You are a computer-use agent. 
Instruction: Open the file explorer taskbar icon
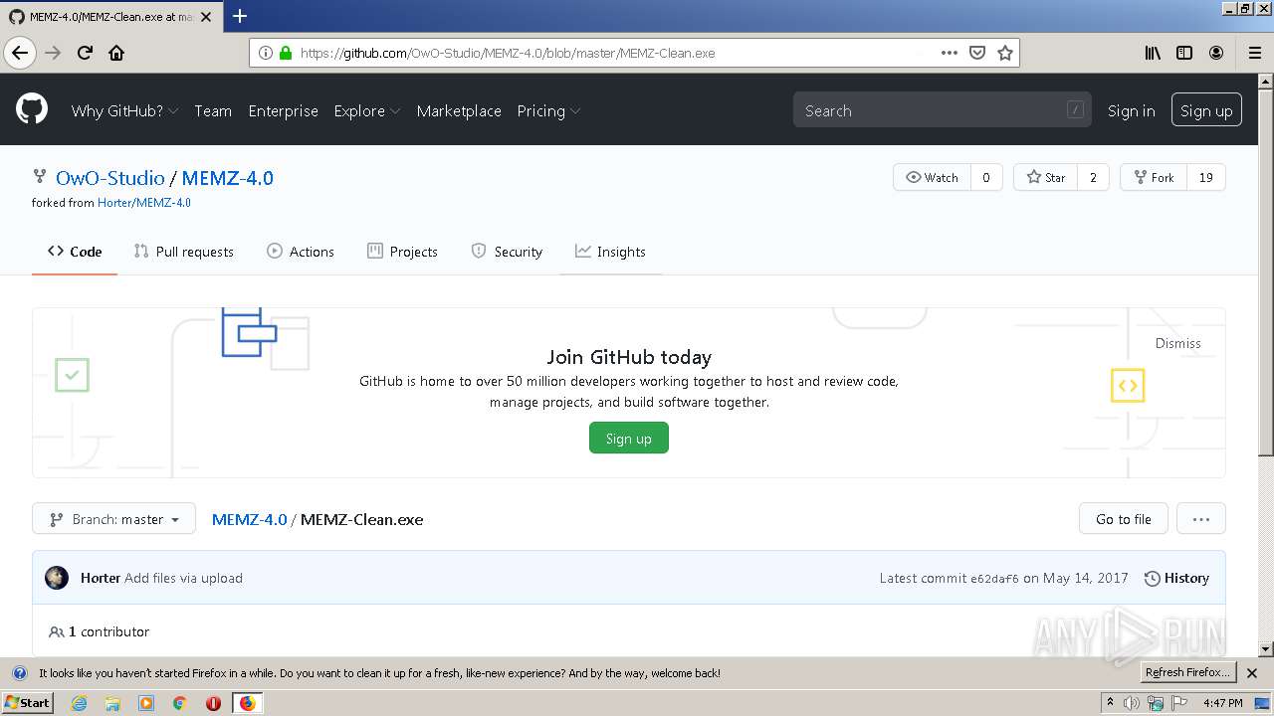[112, 703]
